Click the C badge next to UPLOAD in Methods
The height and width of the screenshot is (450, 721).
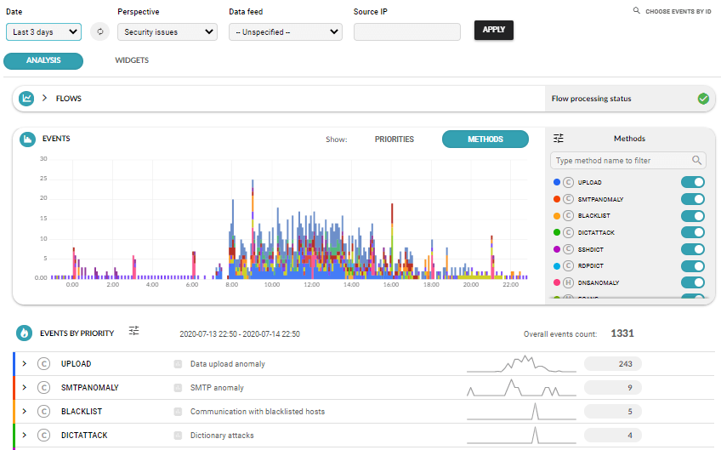(x=568, y=182)
